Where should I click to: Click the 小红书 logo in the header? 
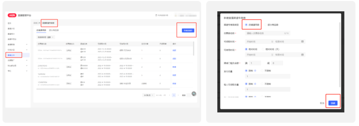12,15
